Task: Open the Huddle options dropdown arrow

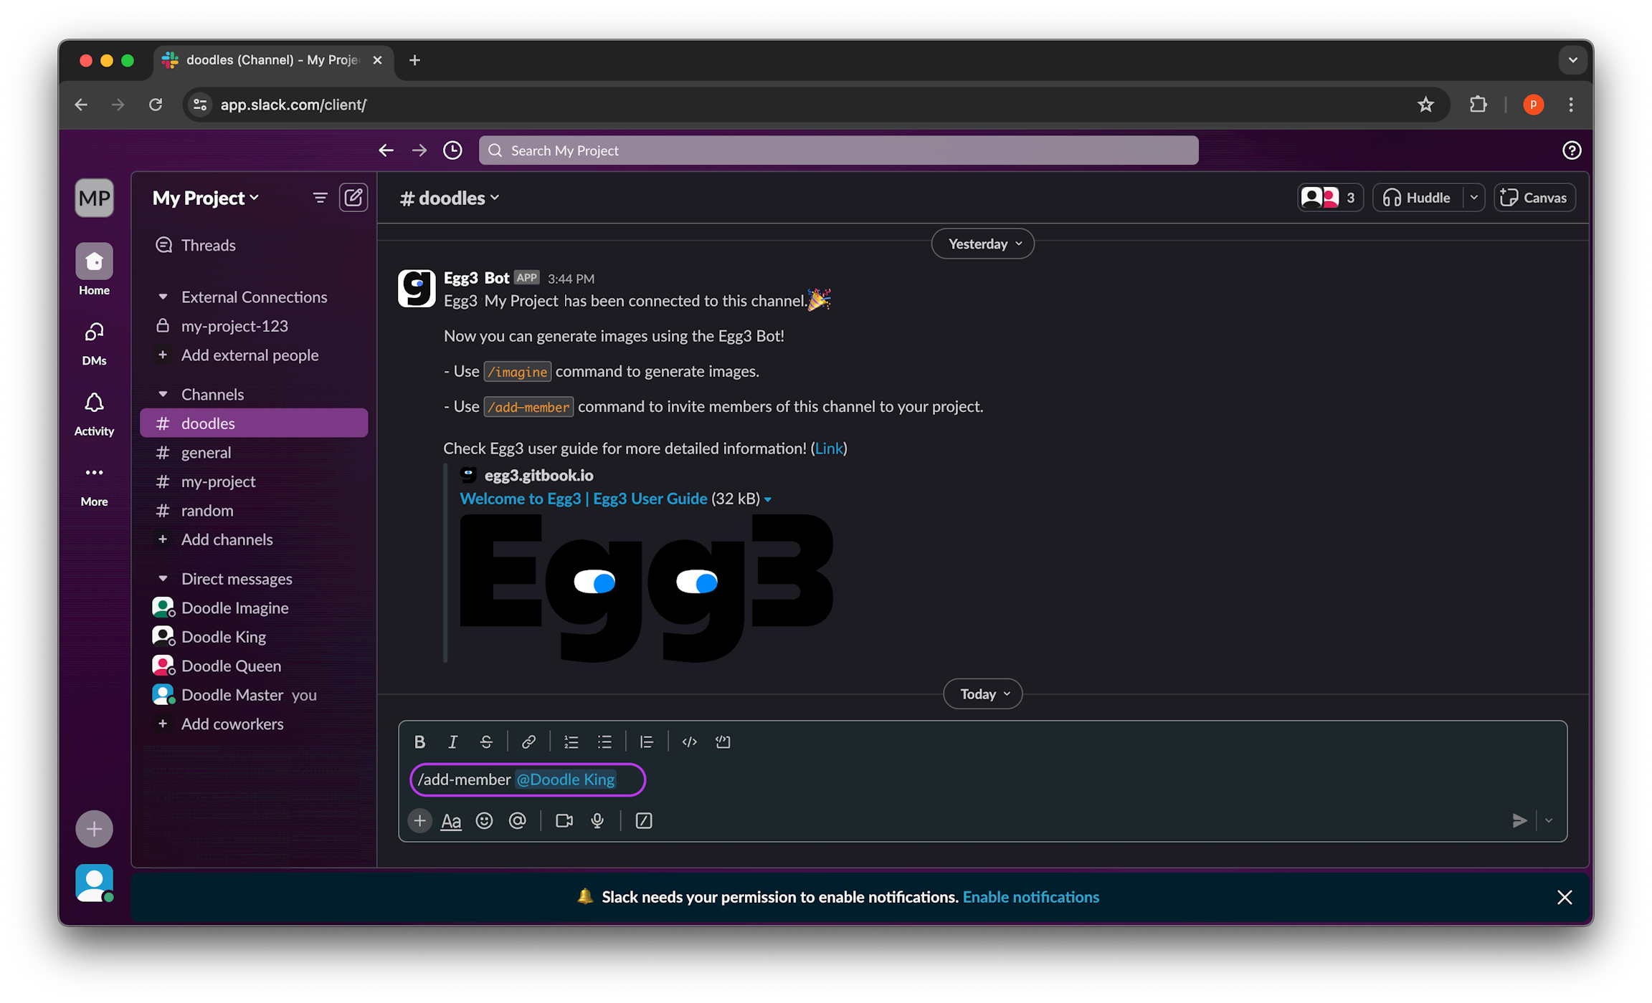Action: coord(1473,198)
